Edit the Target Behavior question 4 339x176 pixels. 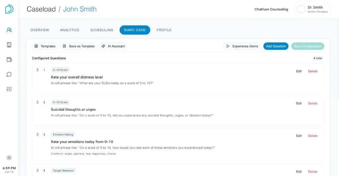299,172
